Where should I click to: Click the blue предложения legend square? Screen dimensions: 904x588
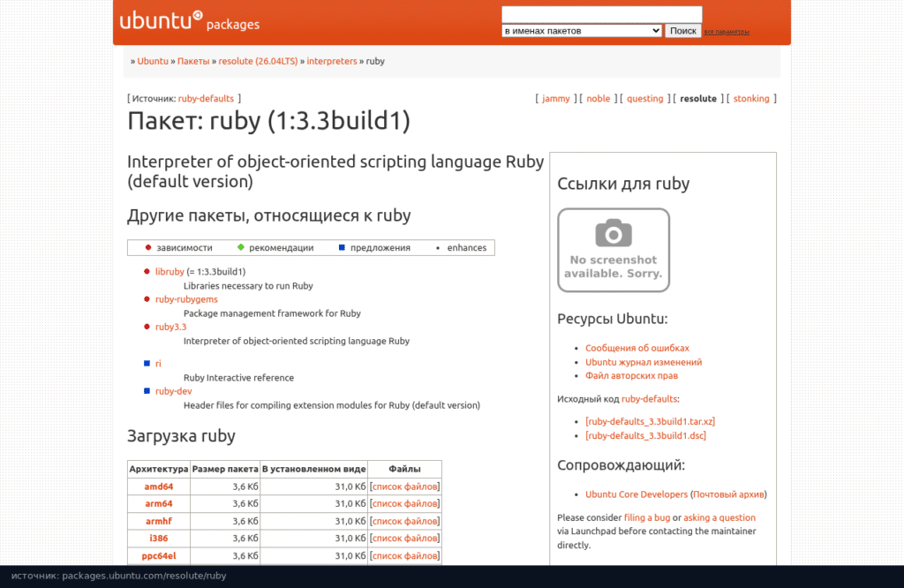(x=342, y=247)
